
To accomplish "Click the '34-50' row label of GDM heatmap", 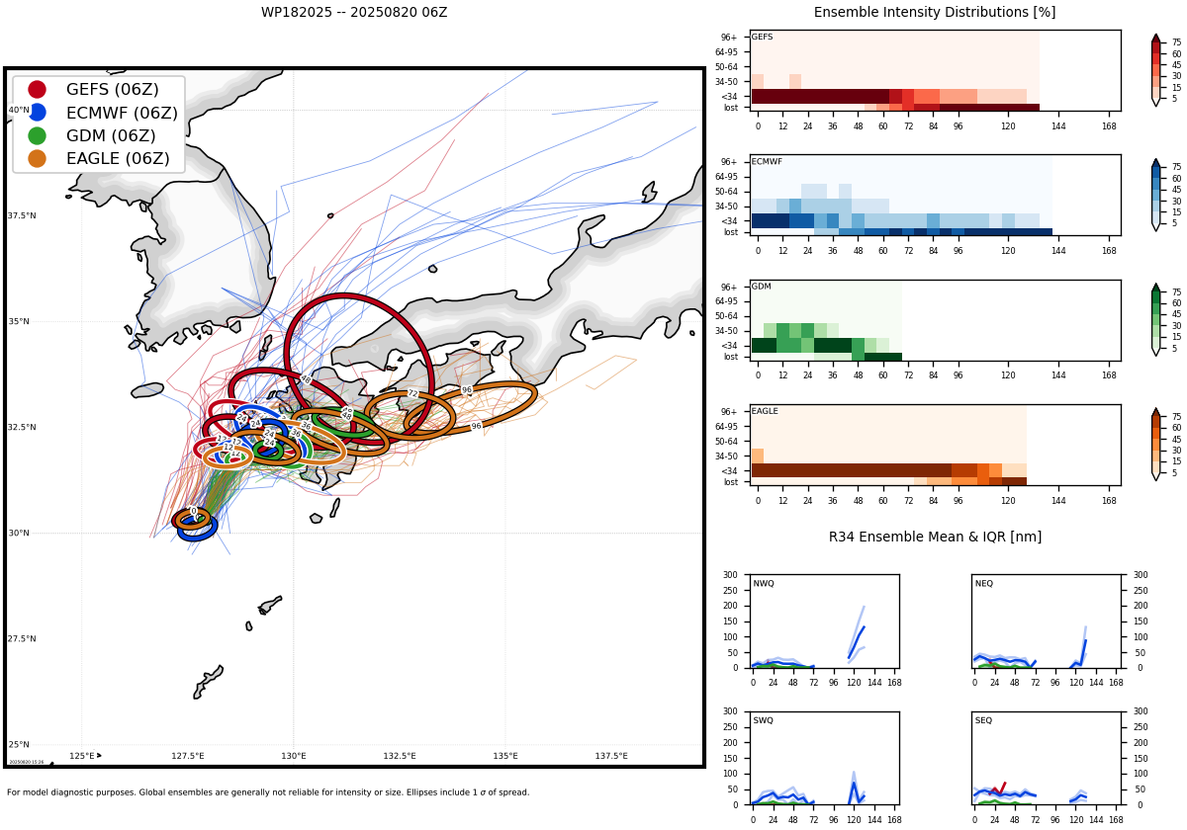I will click(x=727, y=331).
